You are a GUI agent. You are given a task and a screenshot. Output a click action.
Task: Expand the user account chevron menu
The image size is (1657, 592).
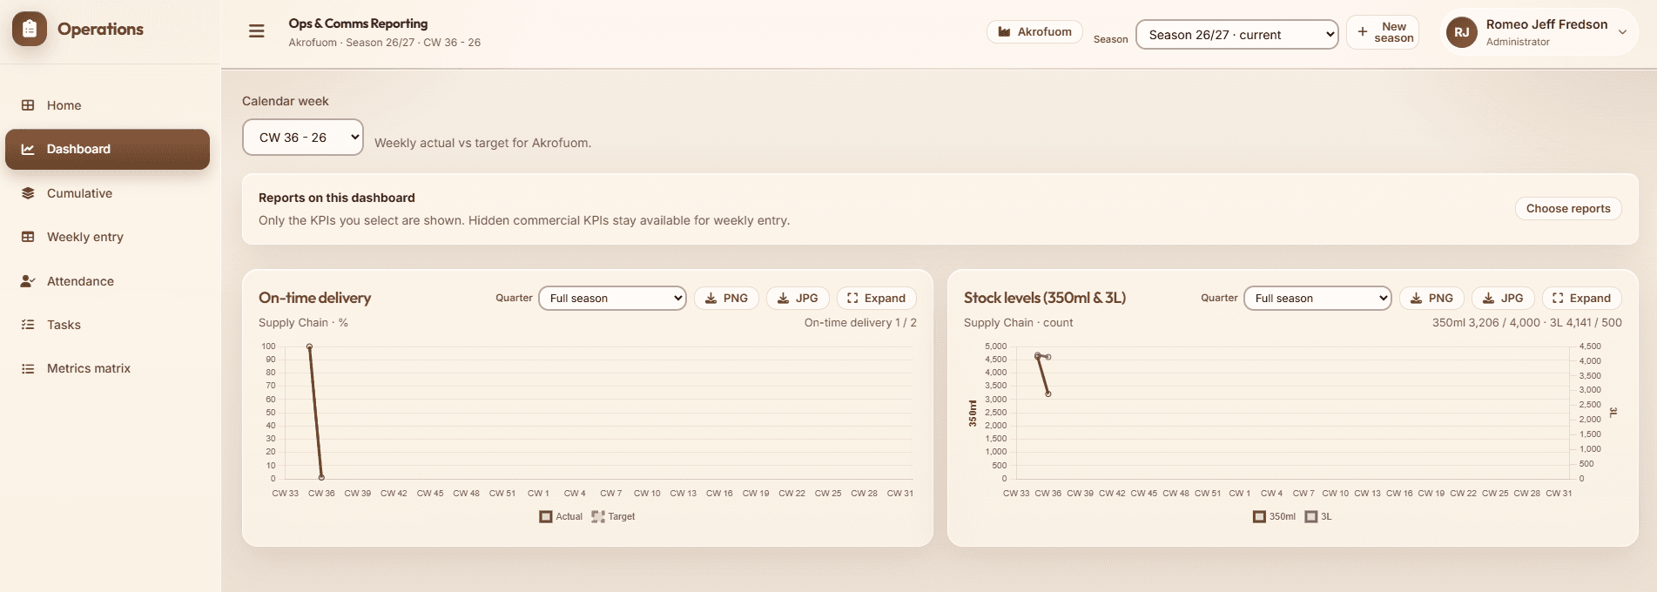(x=1622, y=32)
